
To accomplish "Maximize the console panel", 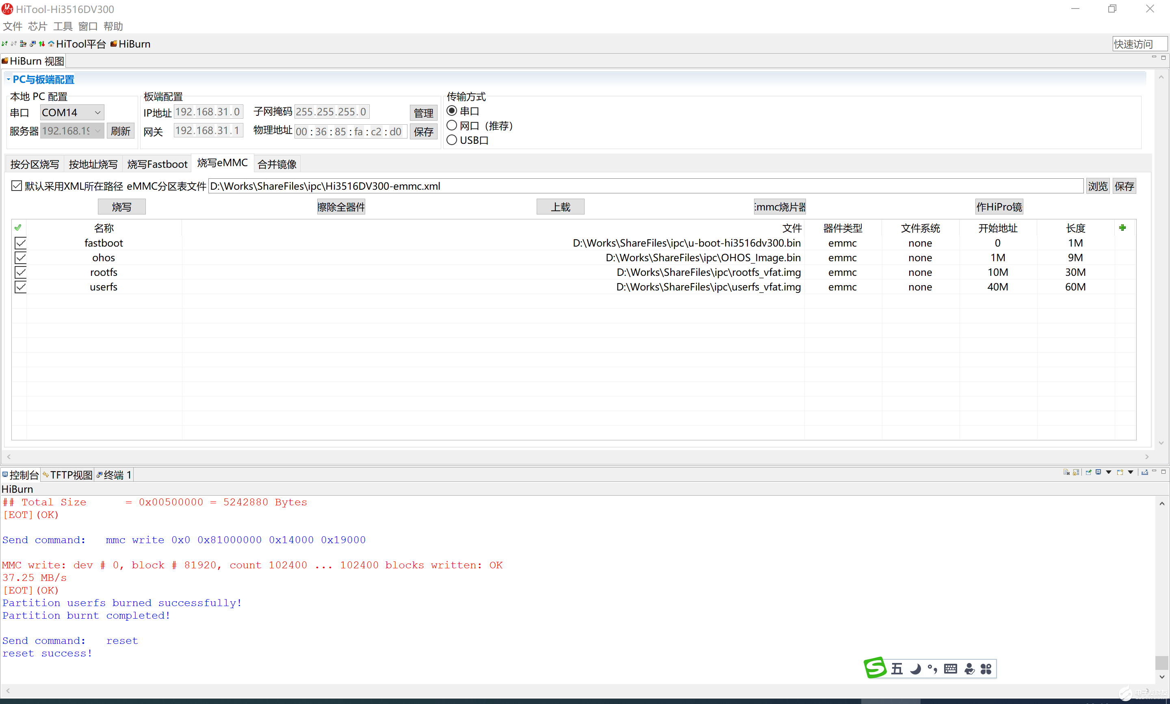I will (1163, 471).
